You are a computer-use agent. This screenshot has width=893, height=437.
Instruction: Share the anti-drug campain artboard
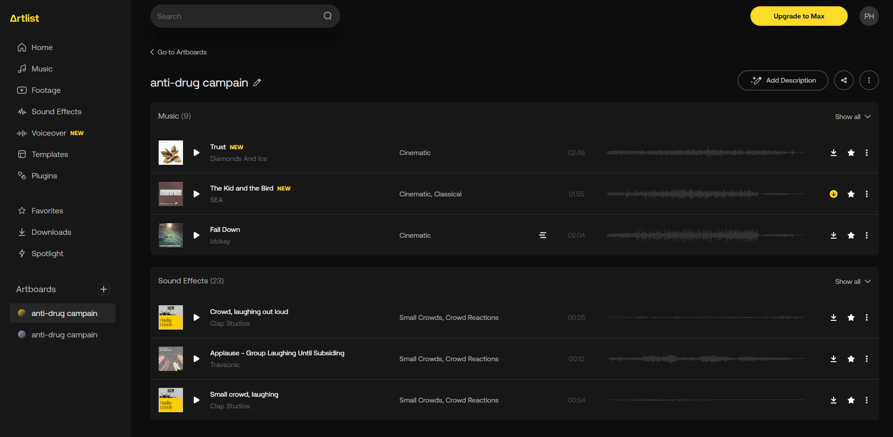843,80
